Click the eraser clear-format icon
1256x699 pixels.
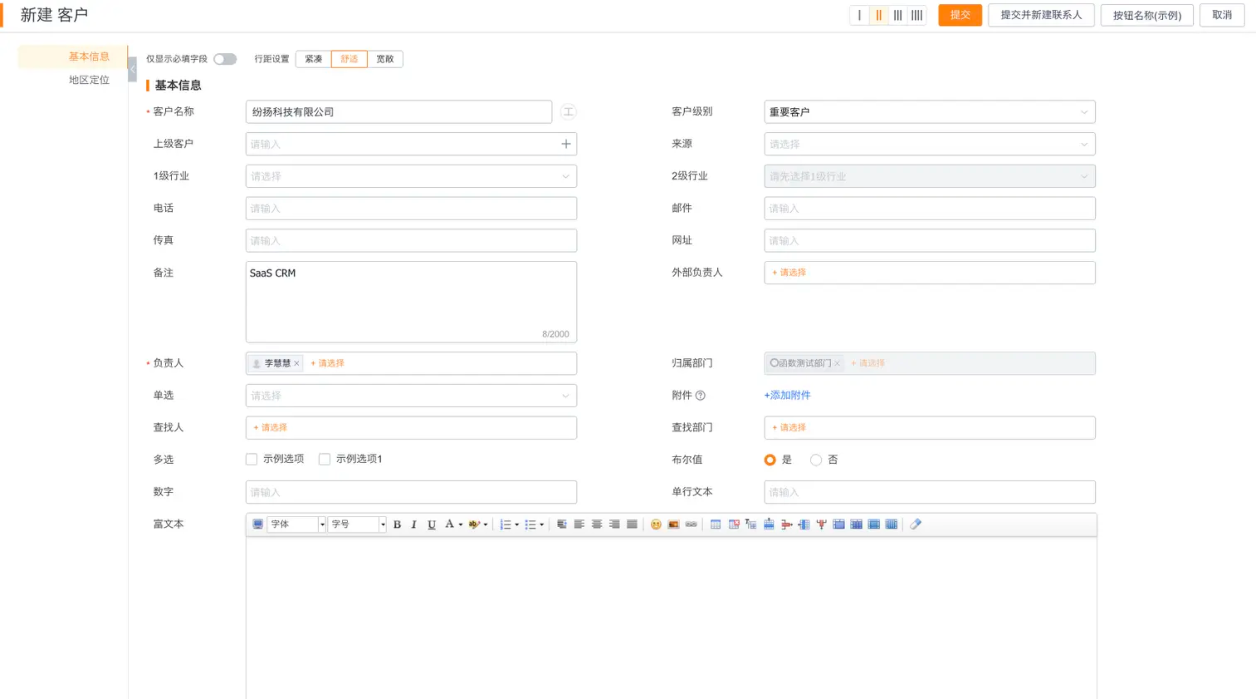point(915,524)
